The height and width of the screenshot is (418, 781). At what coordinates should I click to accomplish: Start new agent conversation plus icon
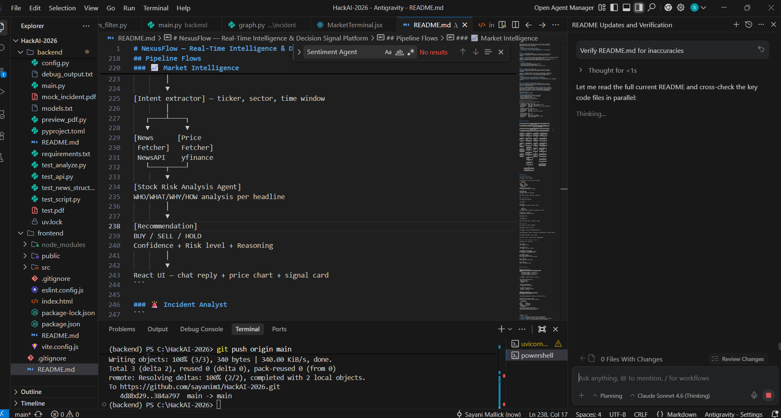(x=736, y=25)
